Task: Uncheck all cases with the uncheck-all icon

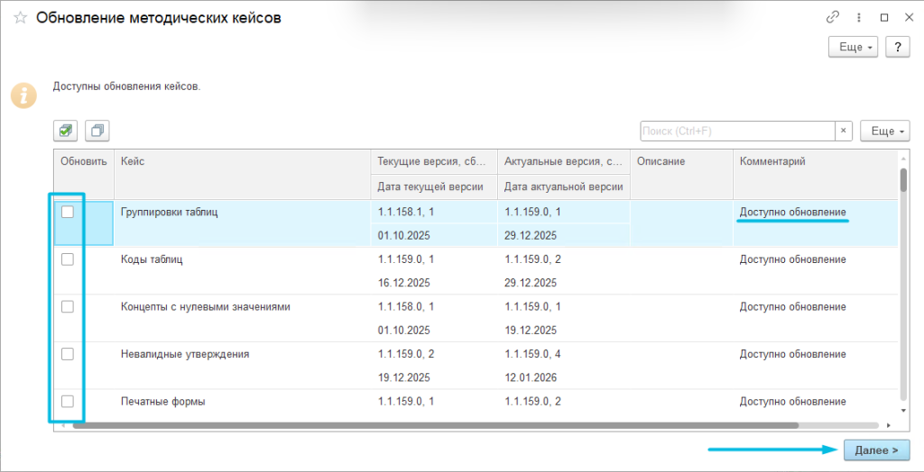Action: pos(97,131)
